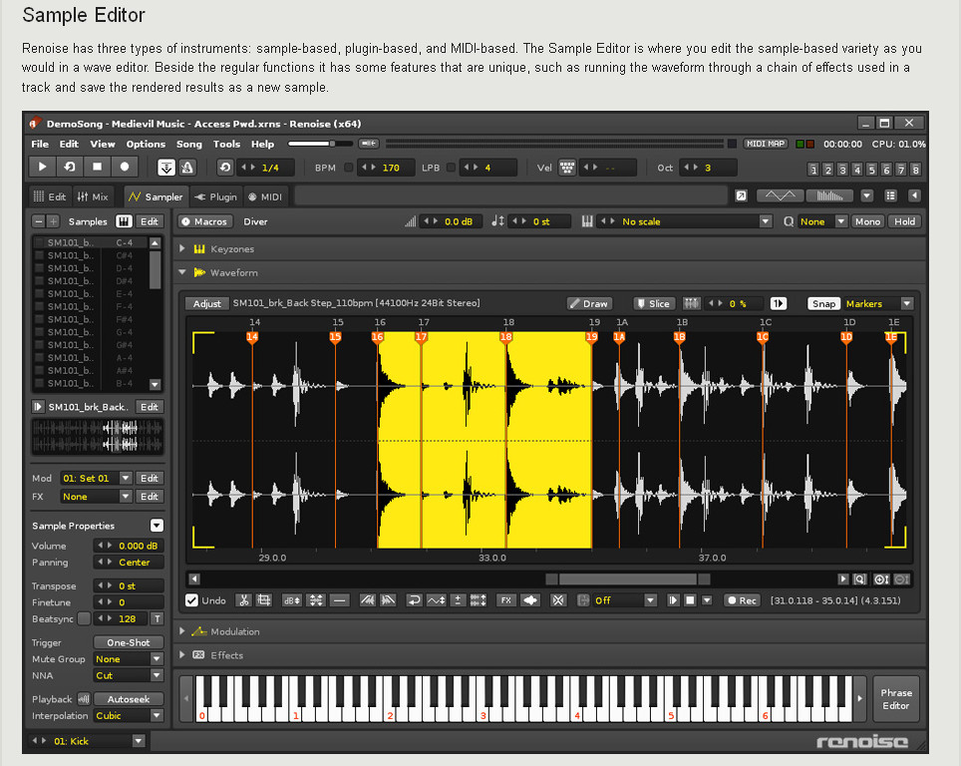Adjust the master volume slider in the menu bar
Viewport: 961px width, 766px height.
[320, 144]
